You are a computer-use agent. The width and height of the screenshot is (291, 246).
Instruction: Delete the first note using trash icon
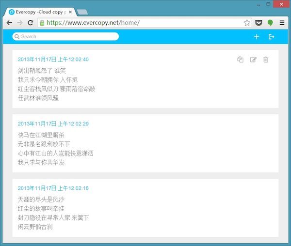point(266,60)
